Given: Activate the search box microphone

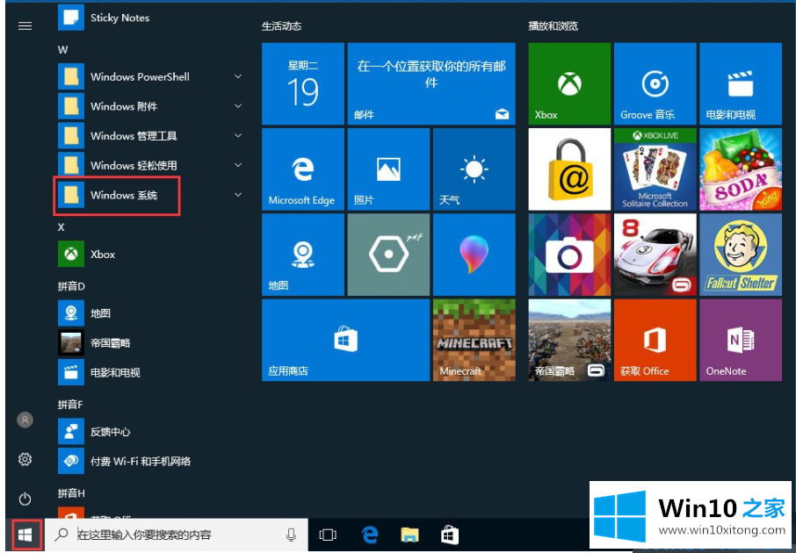Looking at the screenshot, I should (292, 535).
